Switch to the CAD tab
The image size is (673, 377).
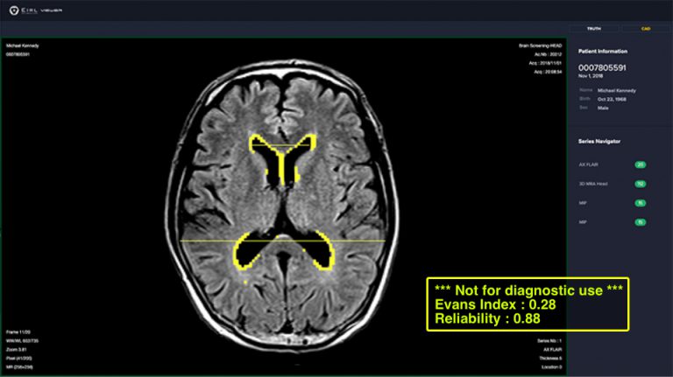pyautogui.click(x=646, y=29)
